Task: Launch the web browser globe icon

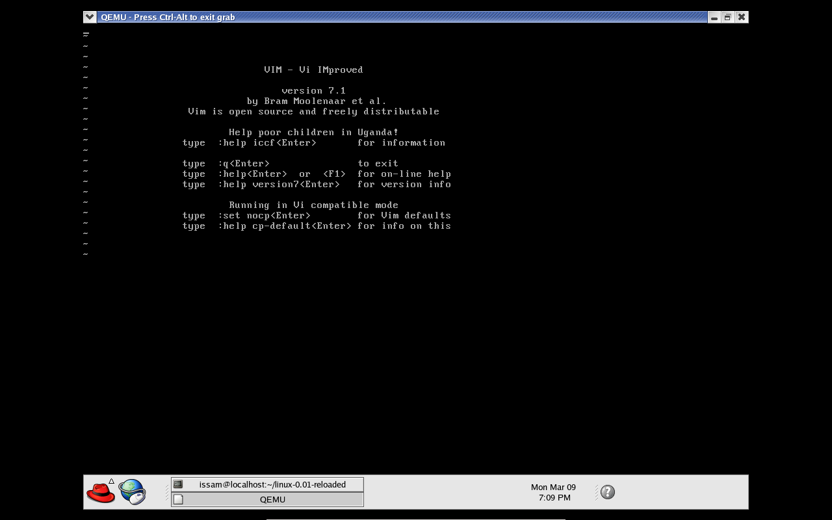Action: point(133,492)
